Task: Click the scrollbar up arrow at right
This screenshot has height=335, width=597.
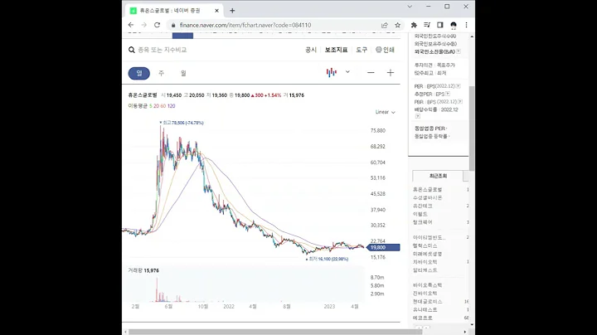Action: (472, 36)
